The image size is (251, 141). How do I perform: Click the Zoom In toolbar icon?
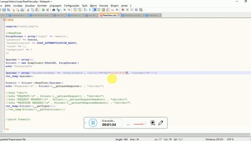click(64, 10)
